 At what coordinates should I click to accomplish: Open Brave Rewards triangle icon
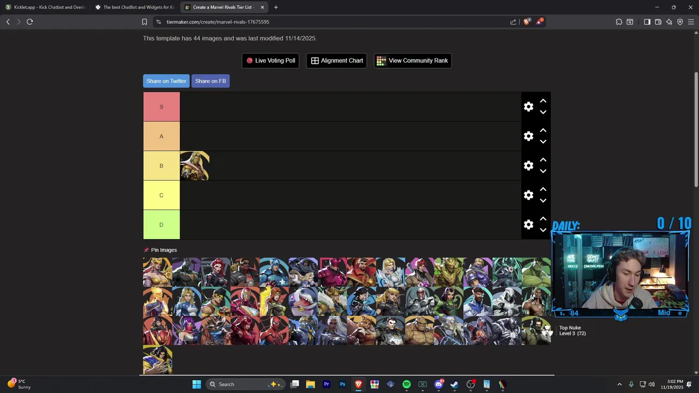click(540, 22)
